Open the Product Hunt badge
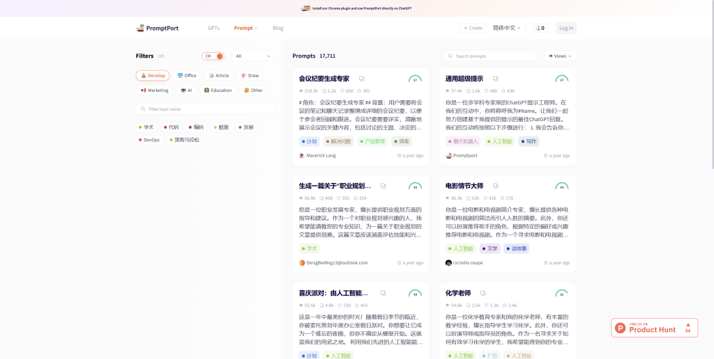Screen dimensions: 714x359 [654, 328]
